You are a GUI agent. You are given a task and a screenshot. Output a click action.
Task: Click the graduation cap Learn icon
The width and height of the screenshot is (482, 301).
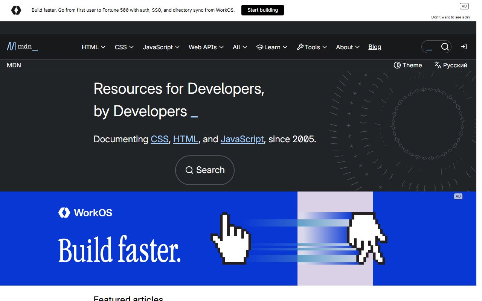coord(259,47)
